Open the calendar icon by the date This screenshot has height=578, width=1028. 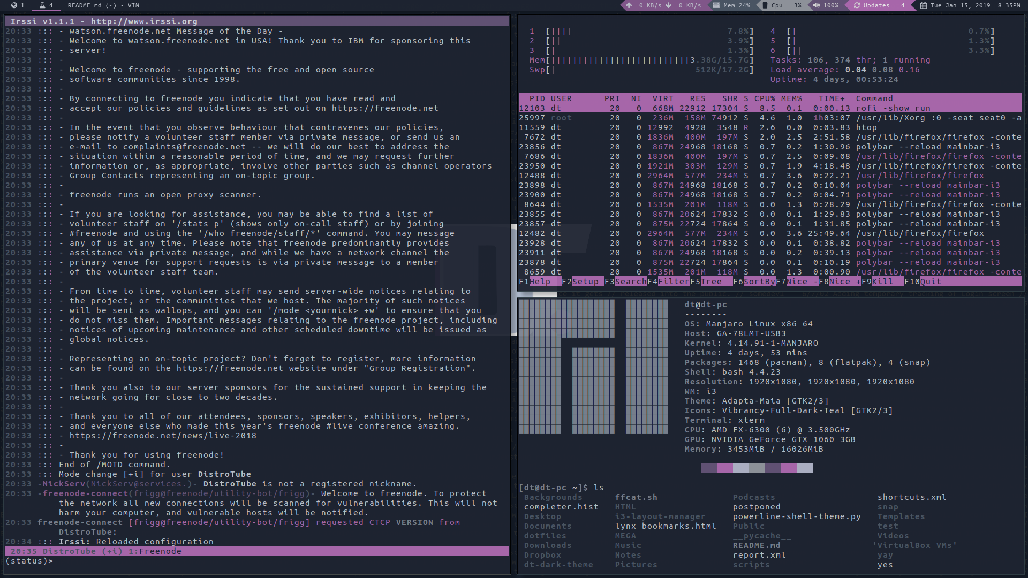pos(923,5)
